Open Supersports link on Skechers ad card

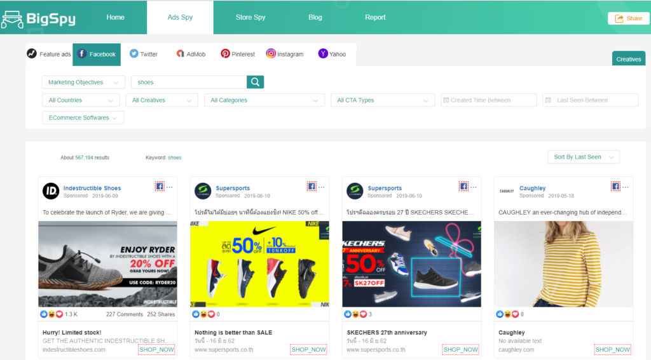385,188
